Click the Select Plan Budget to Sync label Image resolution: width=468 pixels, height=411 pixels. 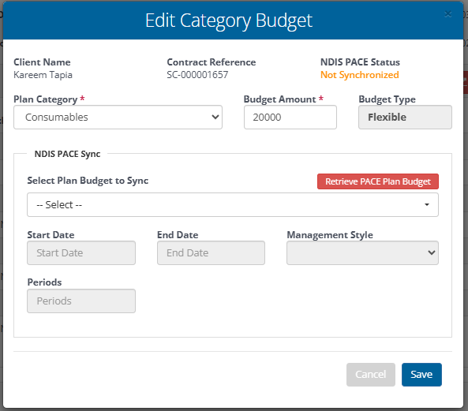(88, 181)
